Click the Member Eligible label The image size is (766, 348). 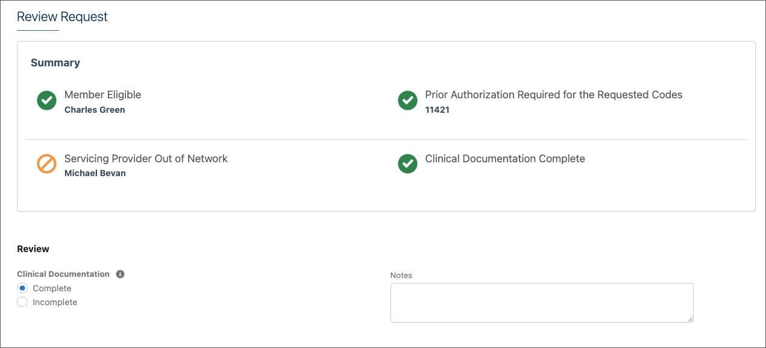coord(102,95)
